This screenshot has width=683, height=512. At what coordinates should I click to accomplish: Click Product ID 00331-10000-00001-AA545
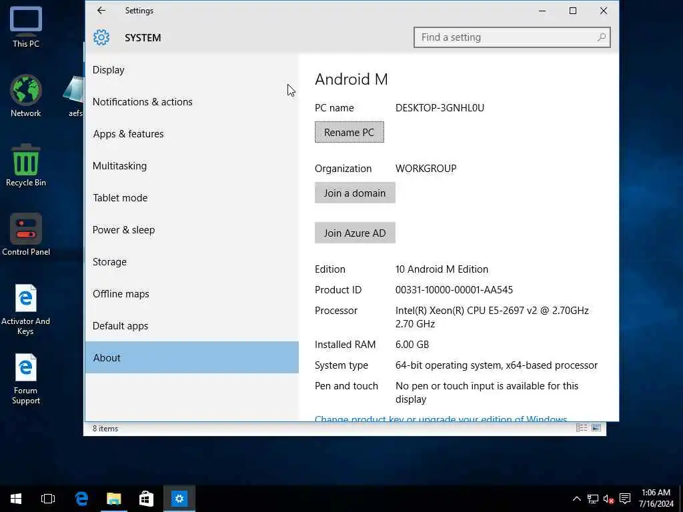[x=454, y=290]
